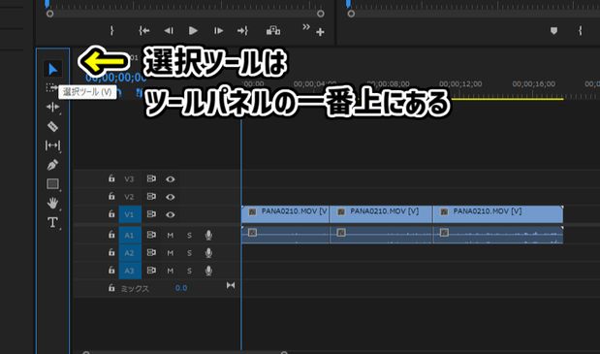The height and width of the screenshot is (354, 600).
Task: Select the Ripple Edit tool
Action: pos(52,107)
